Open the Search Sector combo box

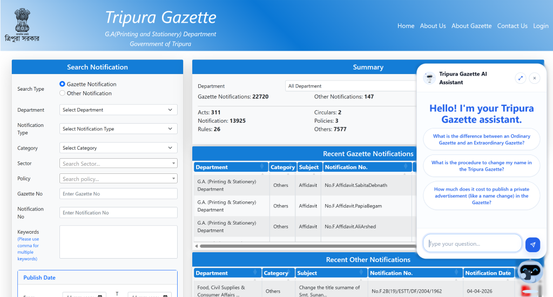click(x=118, y=163)
